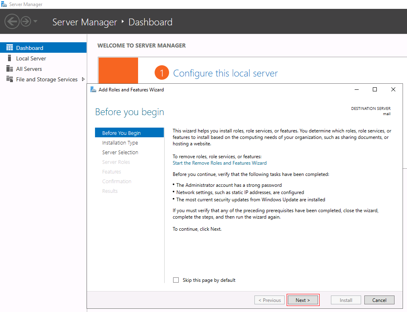Viewport: 407px width, 312px height.
Task: Open Local Server page
Action: 31,58
